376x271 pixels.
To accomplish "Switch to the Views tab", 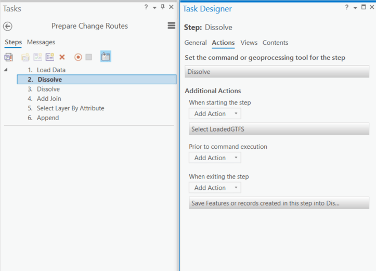I will [x=249, y=43].
